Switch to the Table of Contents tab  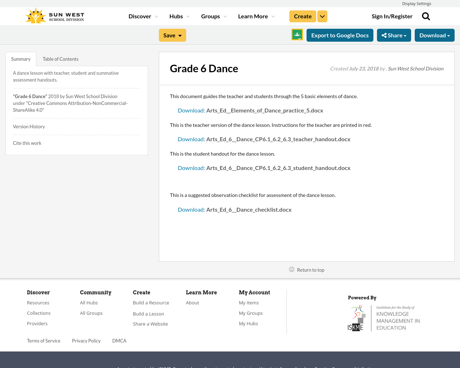[x=60, y=58]
